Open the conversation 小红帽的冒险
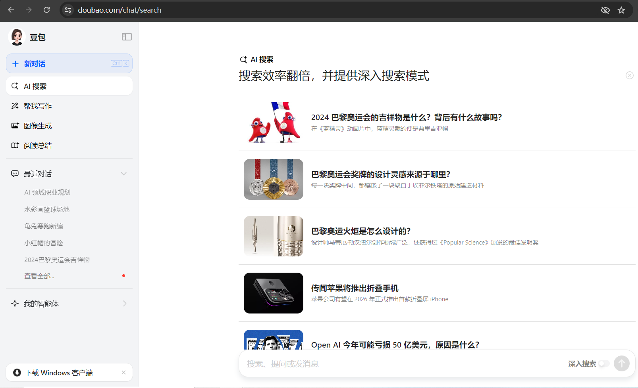Screen dimensions: 638x388 (44, 243)
